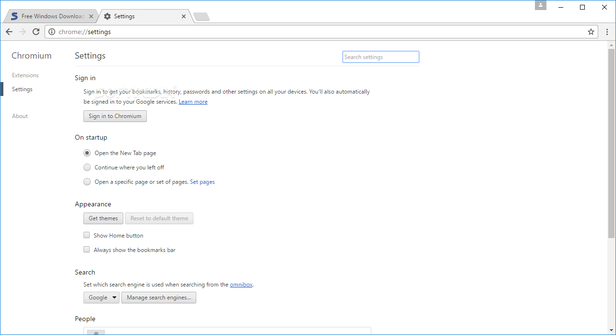Select Settings in the sidebar
The image size is (616, 335).
tap(22, 89)
